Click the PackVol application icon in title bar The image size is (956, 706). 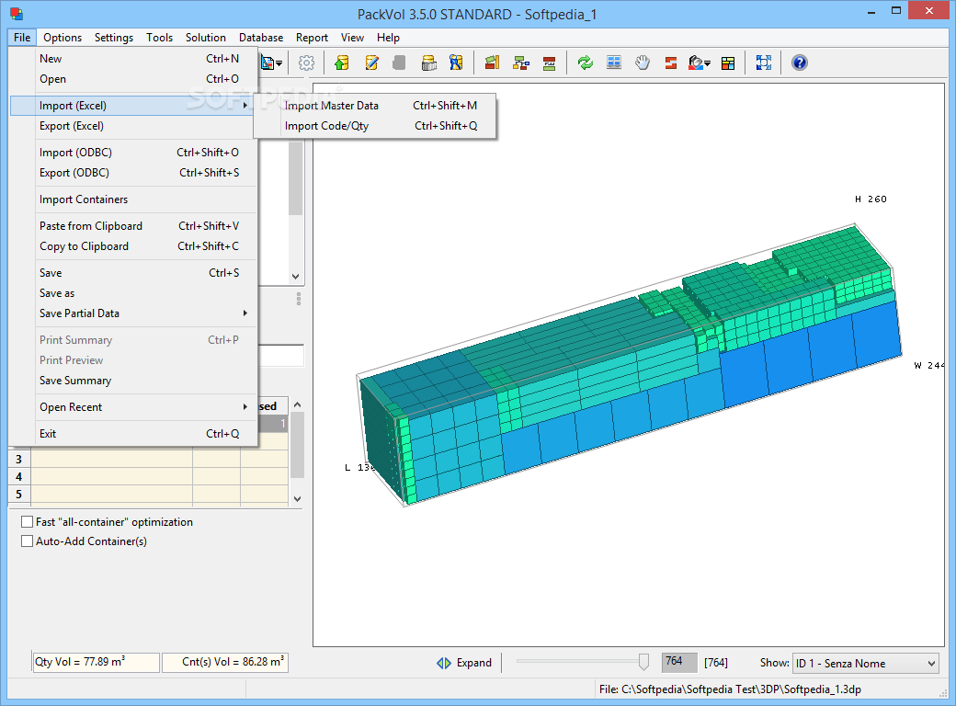17,14
